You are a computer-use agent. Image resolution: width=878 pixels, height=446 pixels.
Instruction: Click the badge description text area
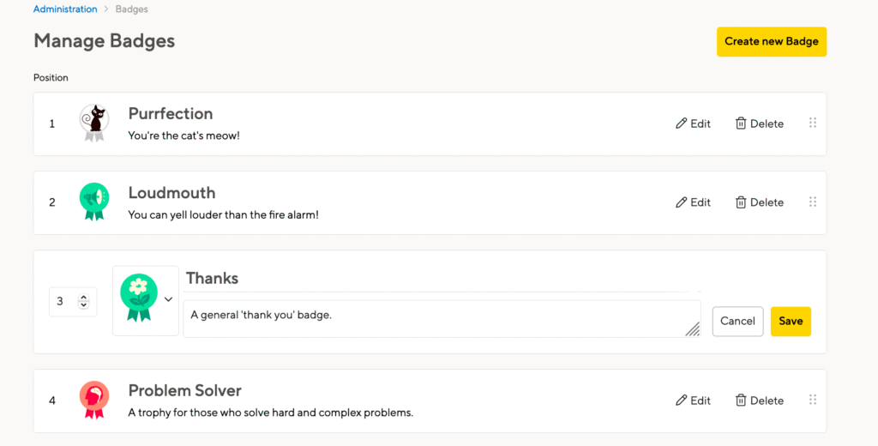tap(442, 319)
